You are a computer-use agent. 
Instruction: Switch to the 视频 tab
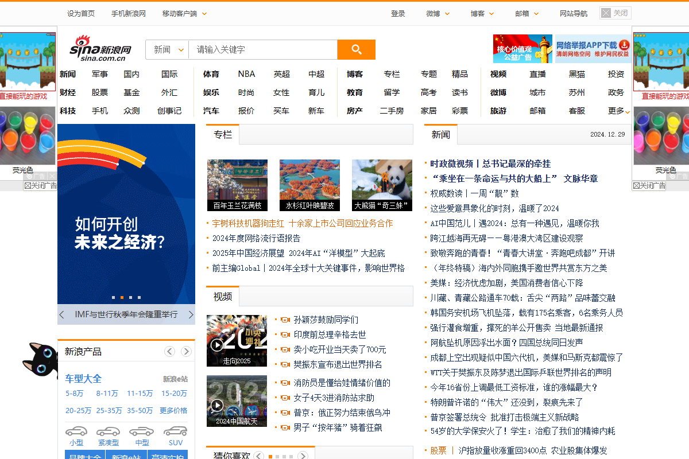click(222, 297)
